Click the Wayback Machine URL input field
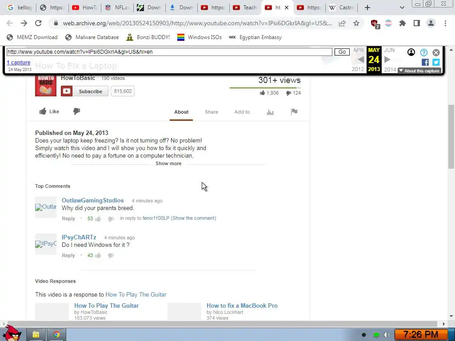 pos(169,52)
